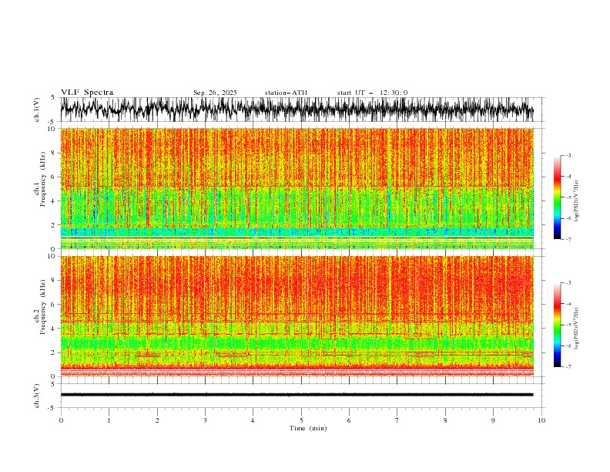Image resolution: width=610 pixels, height=472 pixels.
Task: Click the ch.3(V) axis "-5" tick label
Action: (52, 408)
